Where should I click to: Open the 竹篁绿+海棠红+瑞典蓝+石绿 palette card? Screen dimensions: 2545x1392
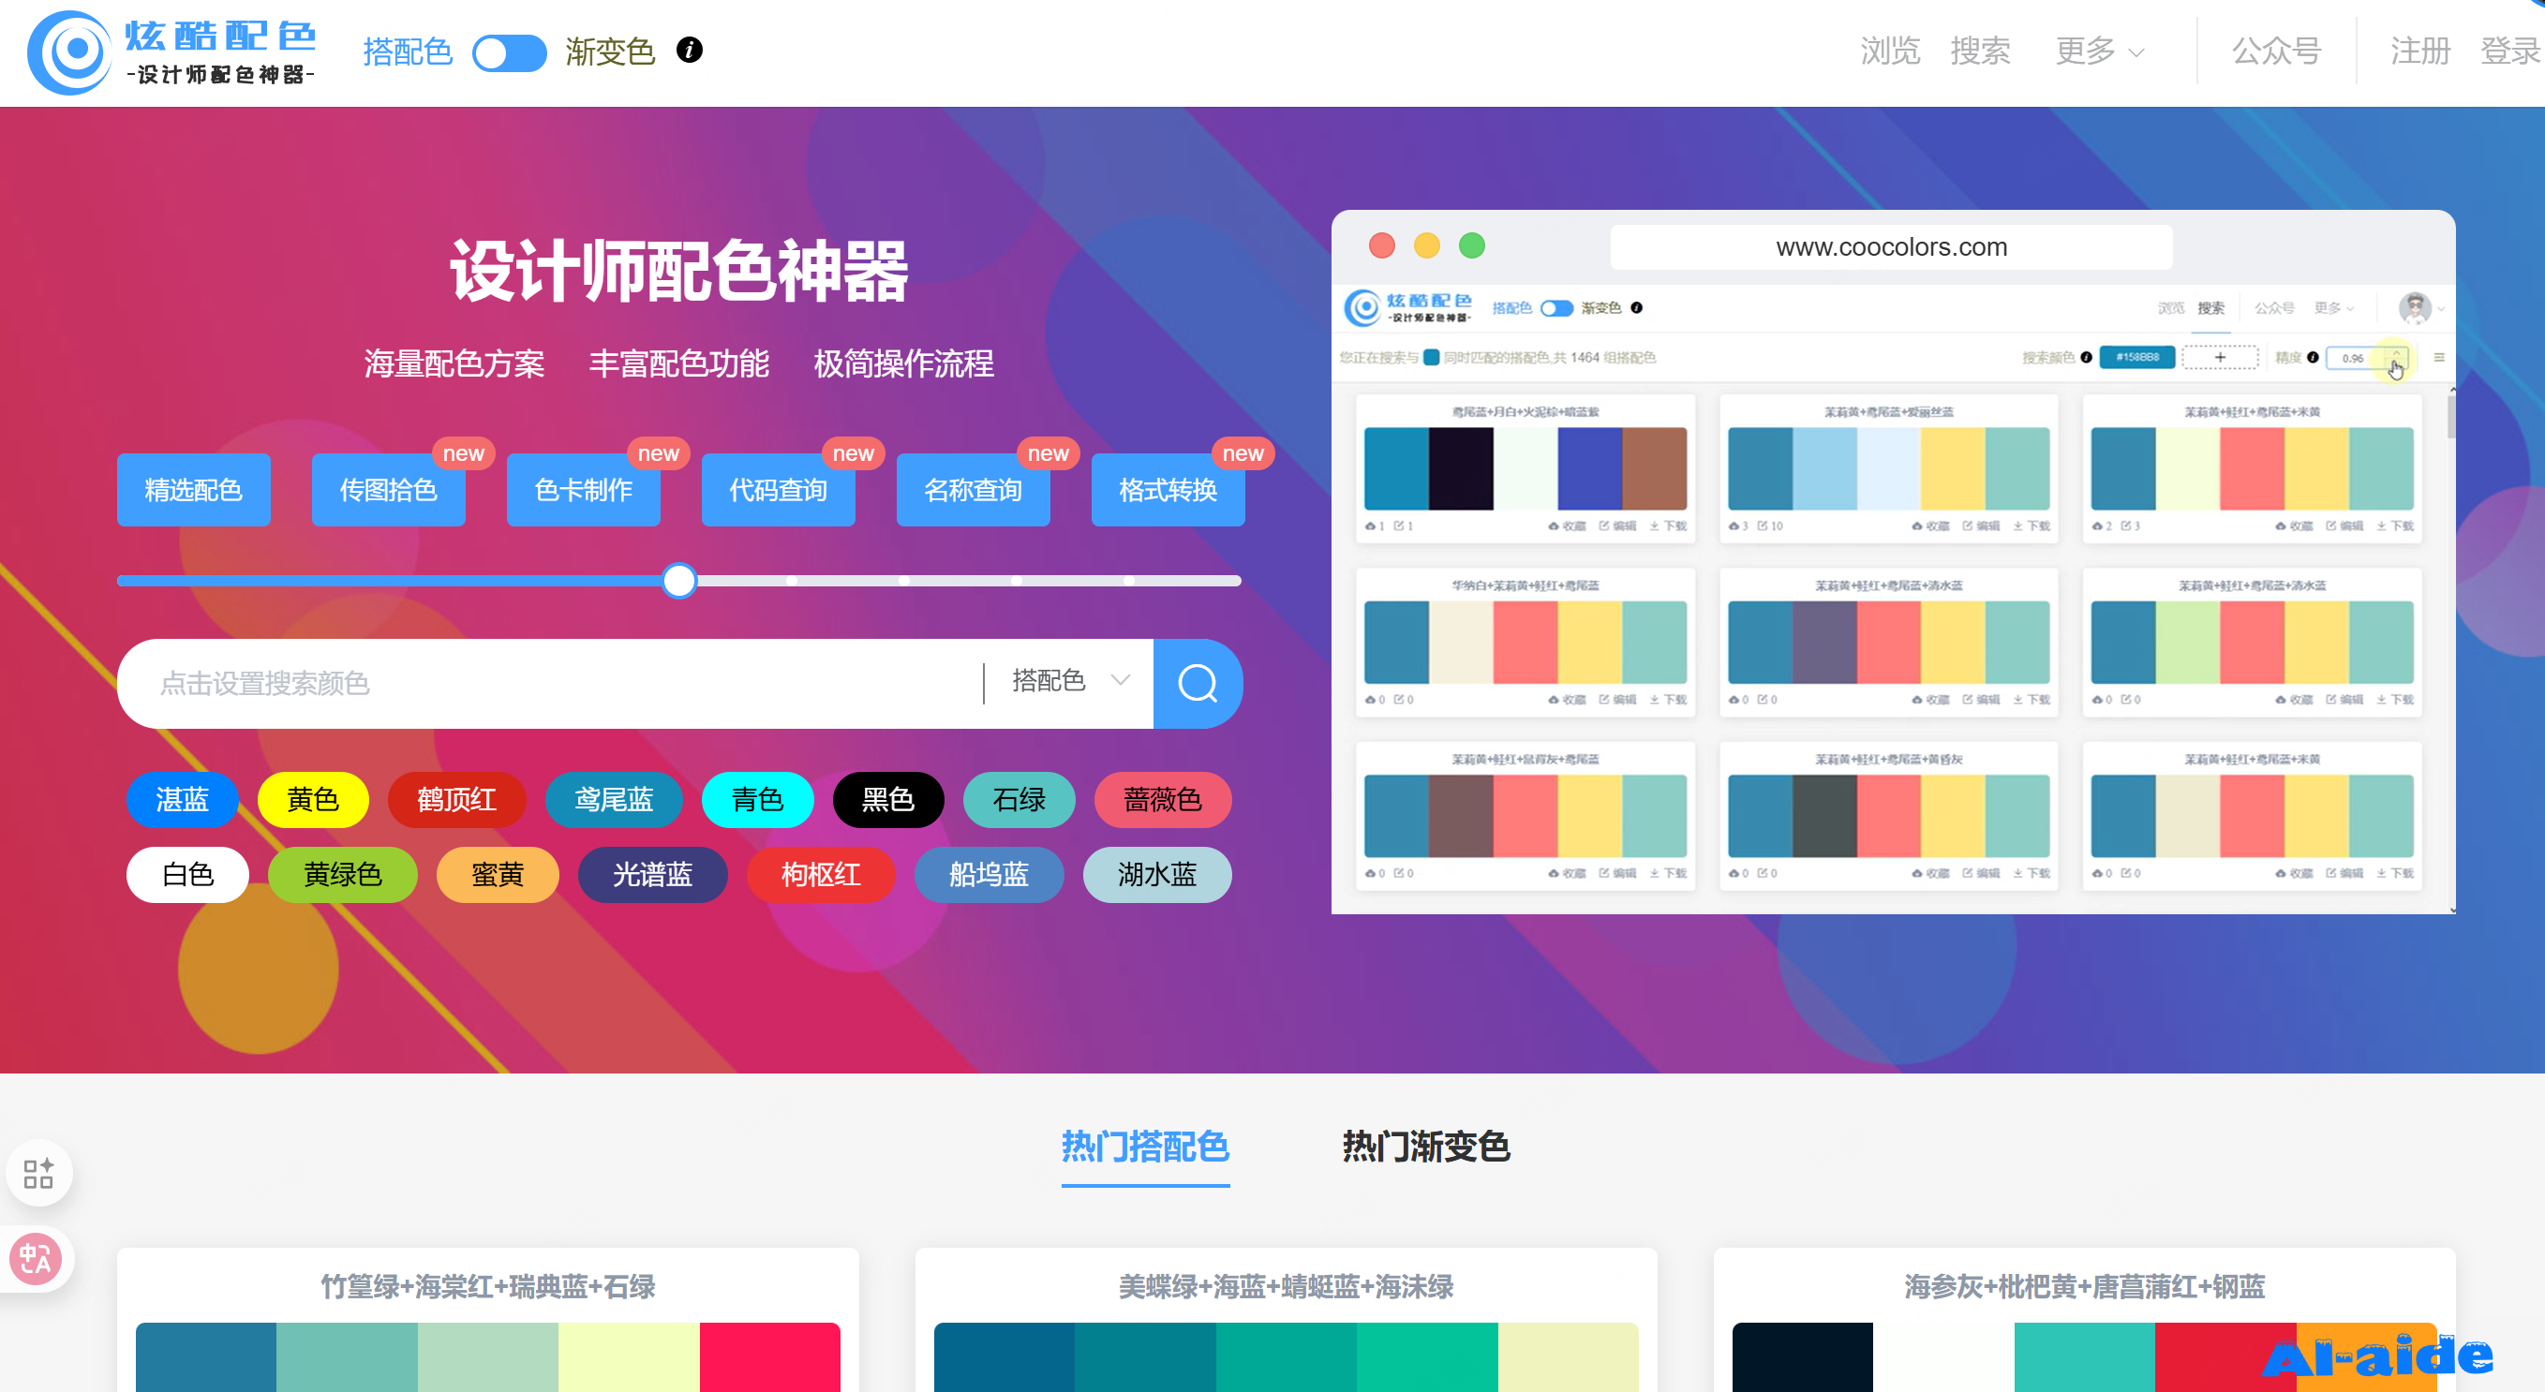[x=488, y=1320]
